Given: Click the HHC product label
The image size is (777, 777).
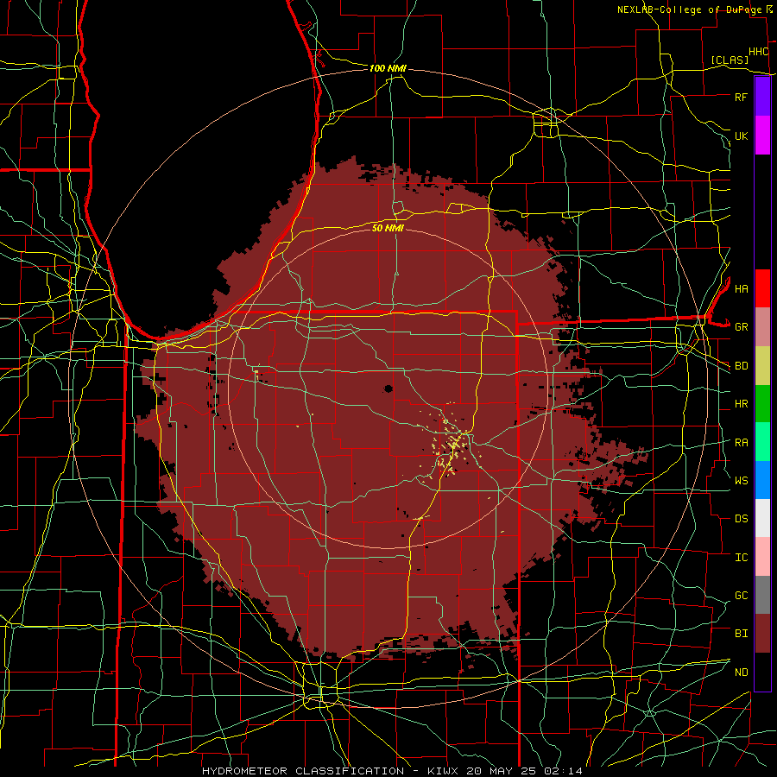Looking at the screenshot, I should tap(758, 52).
